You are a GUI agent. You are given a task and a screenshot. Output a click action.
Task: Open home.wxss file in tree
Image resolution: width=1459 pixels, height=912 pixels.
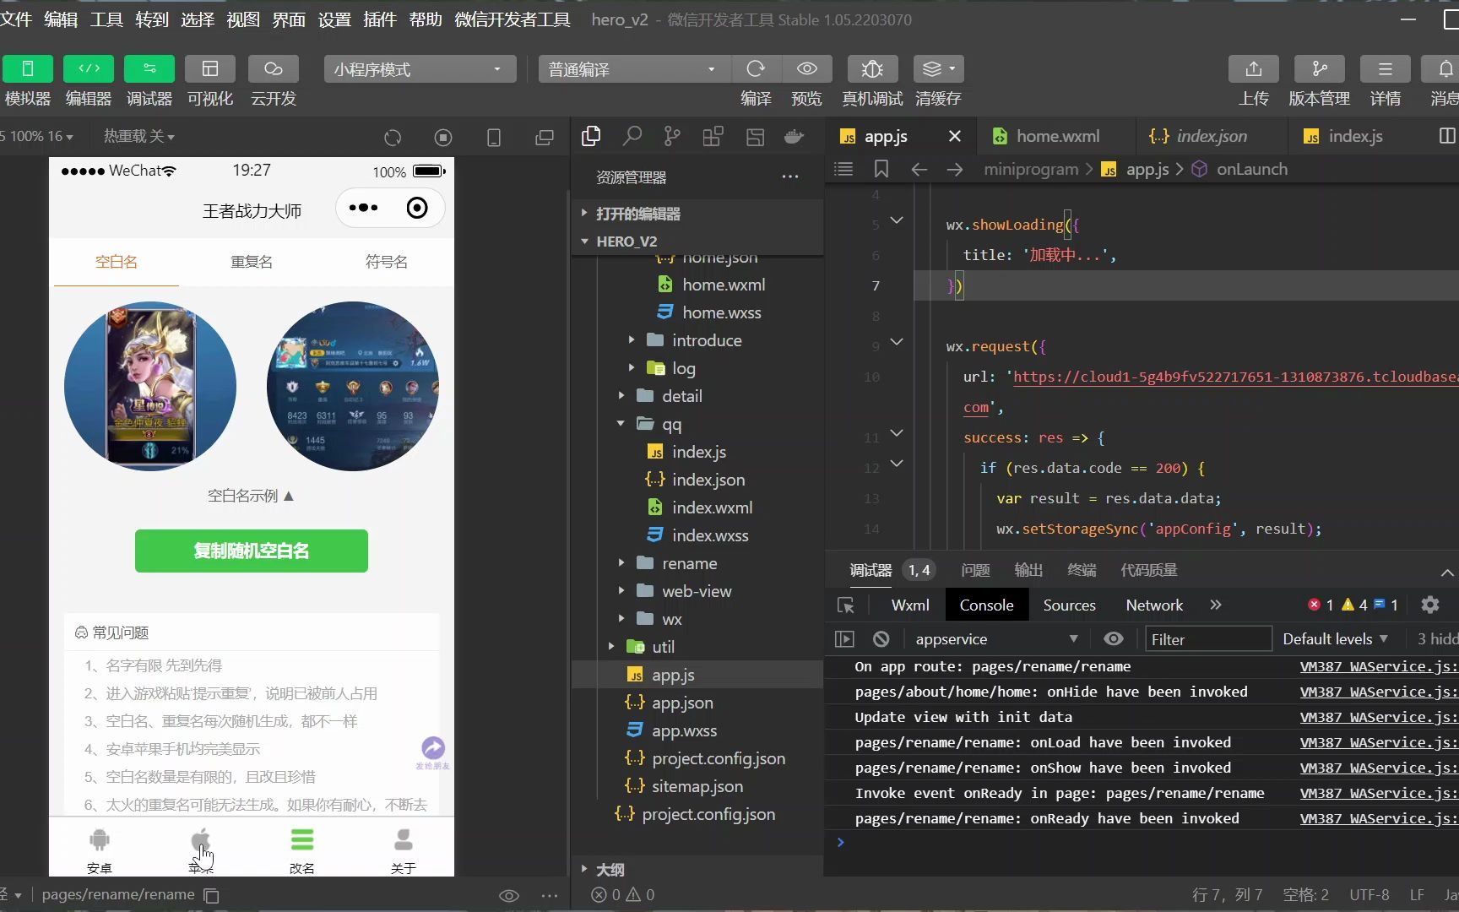coord(697,312)
